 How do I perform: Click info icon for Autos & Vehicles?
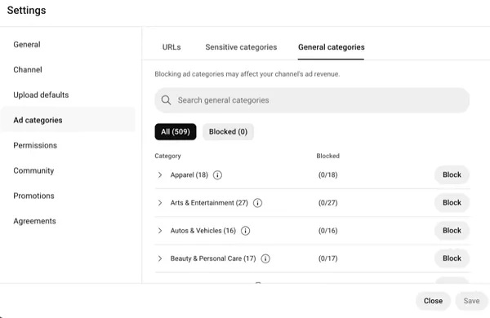click(x=245, y=231)
